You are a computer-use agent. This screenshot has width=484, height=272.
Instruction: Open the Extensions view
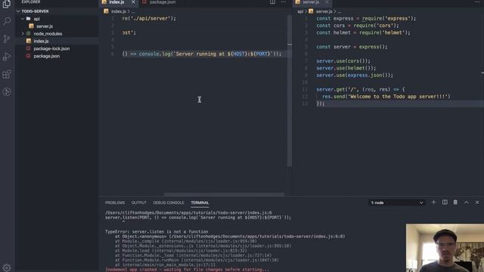click(x=7, y=74)
